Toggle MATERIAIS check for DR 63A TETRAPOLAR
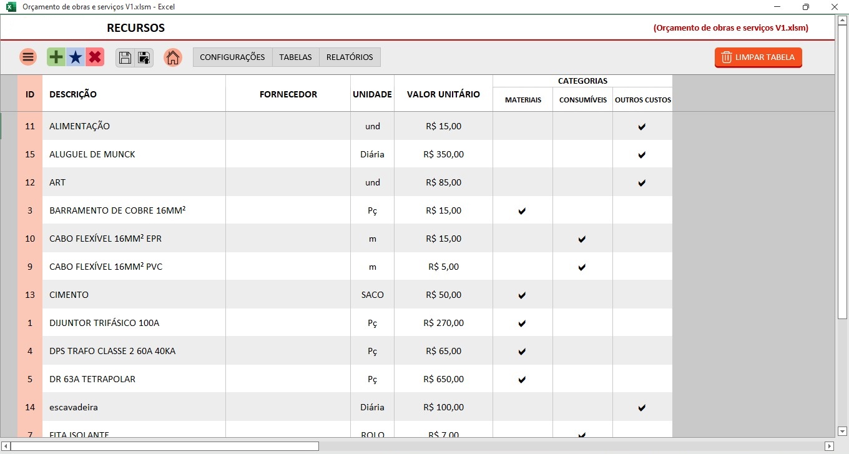This screenshot has width=849, height=454. (x=523, y=380)
